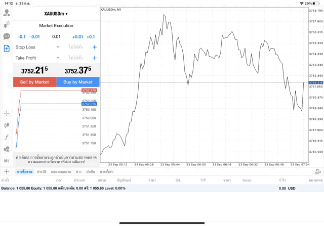
Task: Click the Stop Loss input field
Action: (75, 47)
